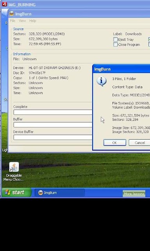This screenshot has width=150, height=251.
Task: Click the More lessons button
Action: tap(134, 194)
